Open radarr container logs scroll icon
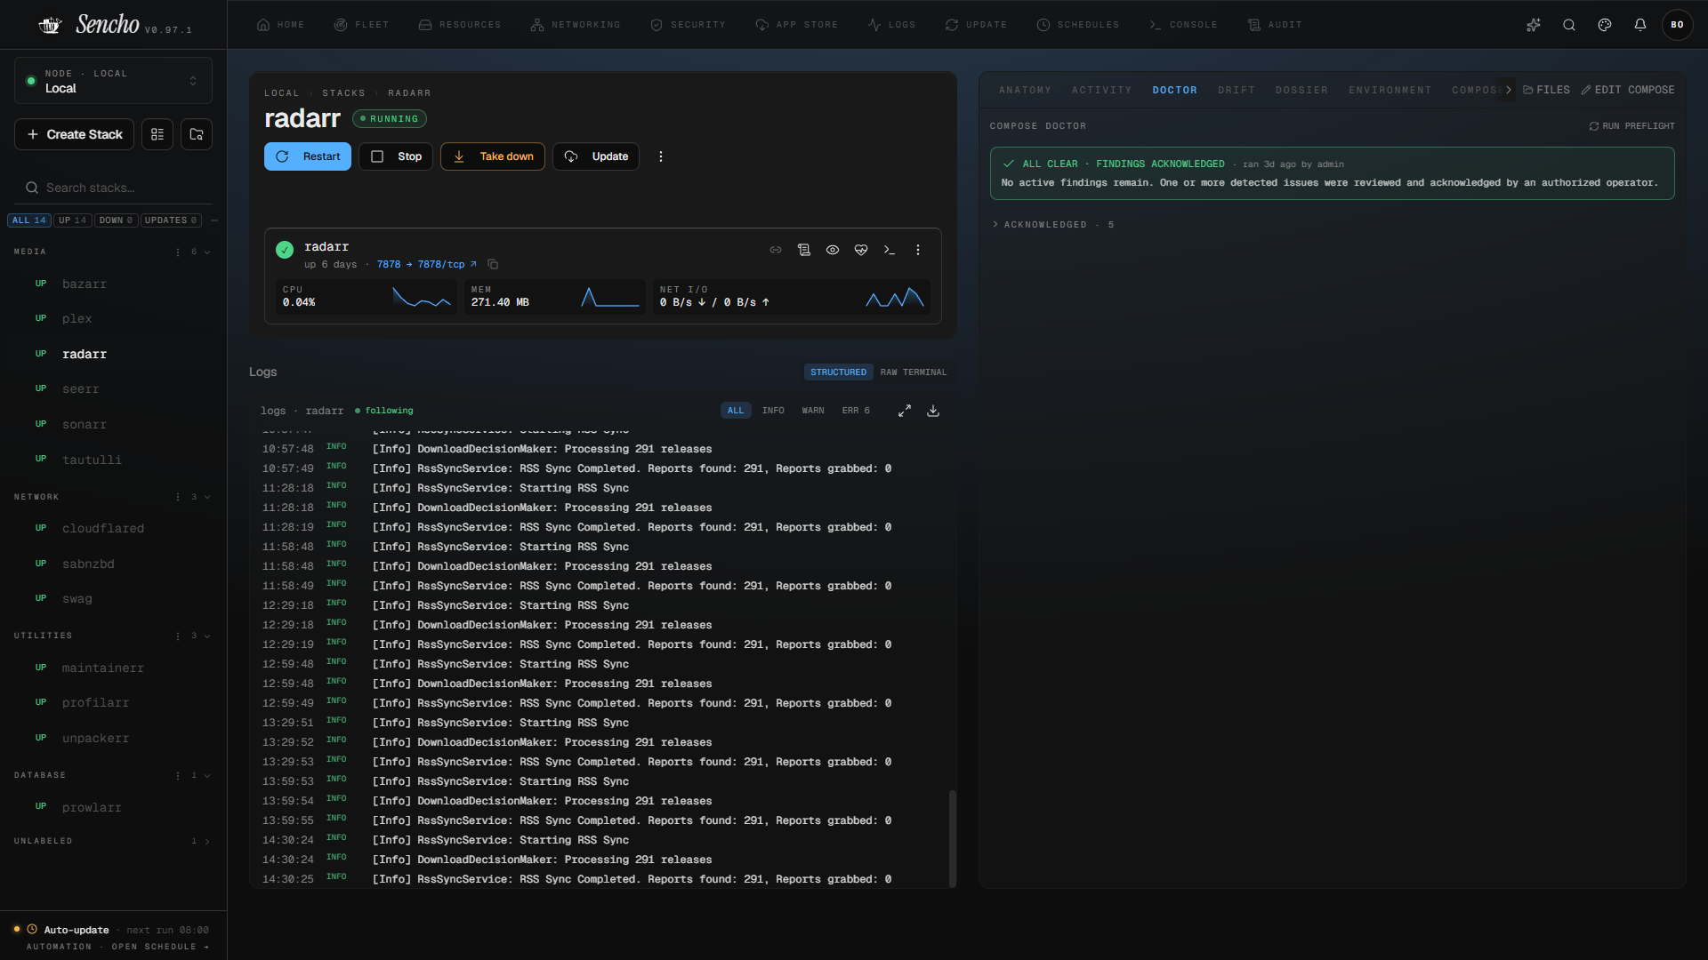Image resolution: width=1708 pixels, height=960 pixels. point(804,250)
